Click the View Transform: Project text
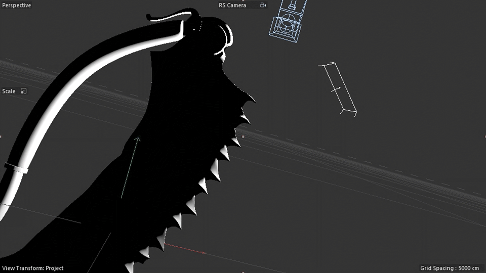This screenshot has height=273, width=486. click(33, 268)
